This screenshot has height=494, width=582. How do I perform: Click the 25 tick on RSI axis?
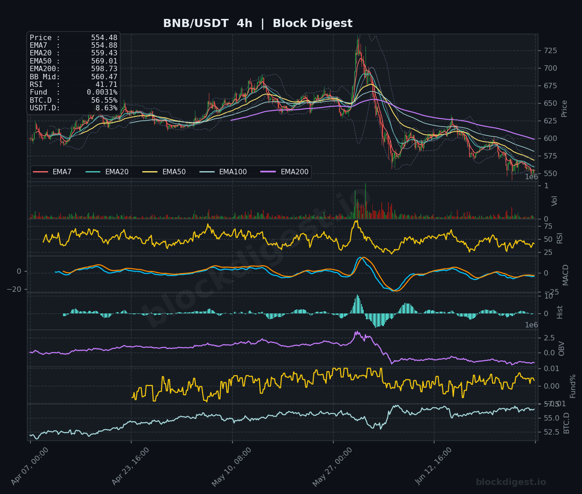(x=548, y=253)
